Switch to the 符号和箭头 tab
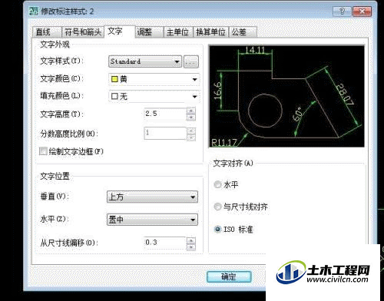 click(x=83, y=32)
